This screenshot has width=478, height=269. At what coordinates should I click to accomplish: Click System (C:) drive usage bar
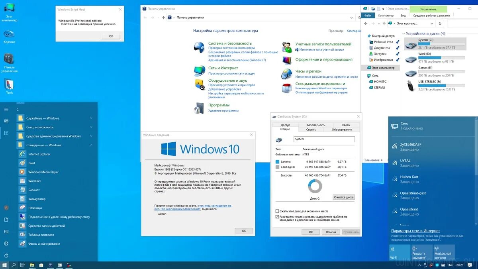click(x=441, y=43)
